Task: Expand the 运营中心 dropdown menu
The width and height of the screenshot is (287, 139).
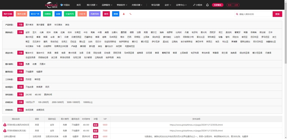Action: pos(181,5)
